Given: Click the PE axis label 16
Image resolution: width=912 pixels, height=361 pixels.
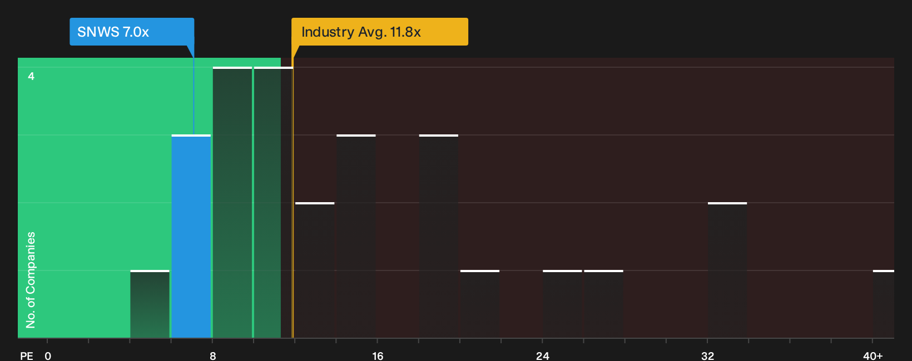Looking at the screenshot, I should [x=378, y=355].
